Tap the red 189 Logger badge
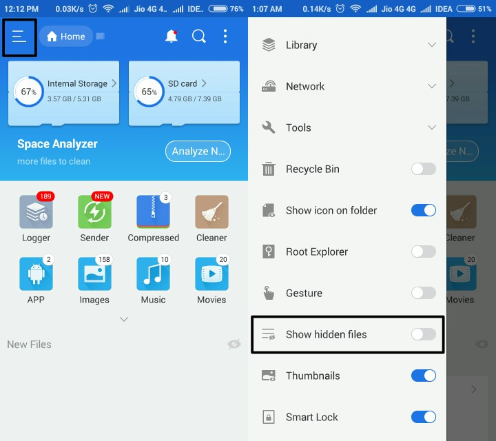The height and width of the screenshot is (441, 496). (x=45, y=196)
